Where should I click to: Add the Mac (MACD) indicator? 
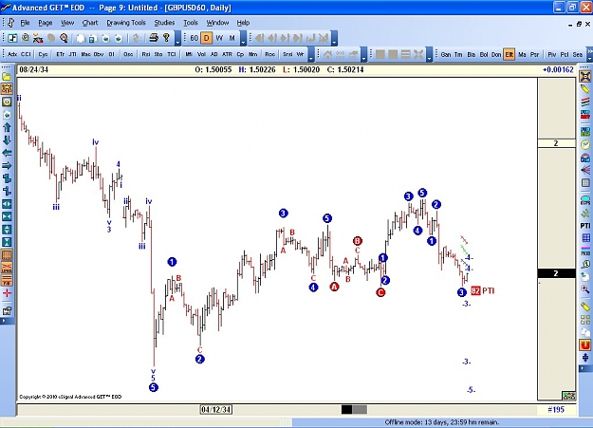(85, 54)
